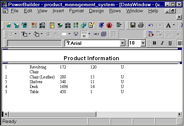Open the white background color swatch
Screen dimensions: 184x126
[x=64, y=34]
